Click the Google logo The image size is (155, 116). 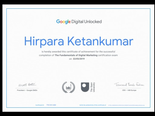point(63,22)
